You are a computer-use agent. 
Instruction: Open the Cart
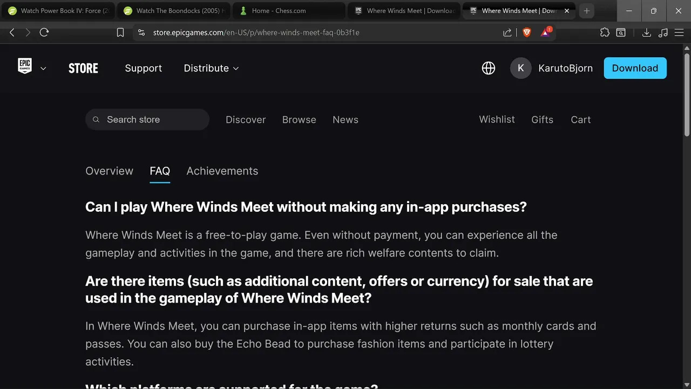tap(581, 119)
